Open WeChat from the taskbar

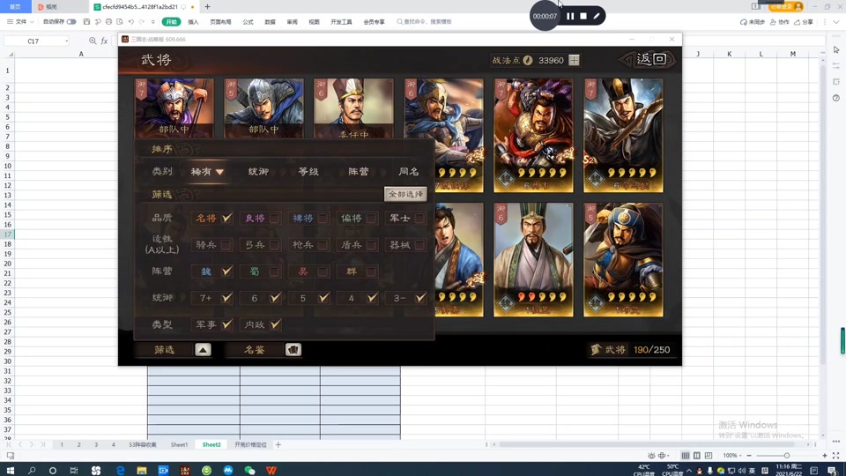point(249,470)
